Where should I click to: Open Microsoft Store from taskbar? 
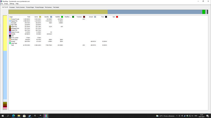point(24,116)
